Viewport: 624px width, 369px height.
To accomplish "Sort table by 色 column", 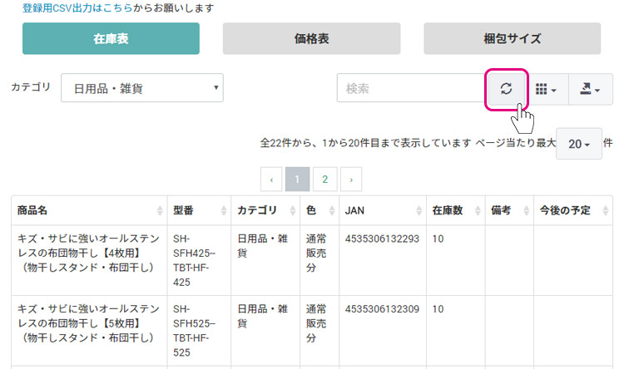I will point(319,210).
